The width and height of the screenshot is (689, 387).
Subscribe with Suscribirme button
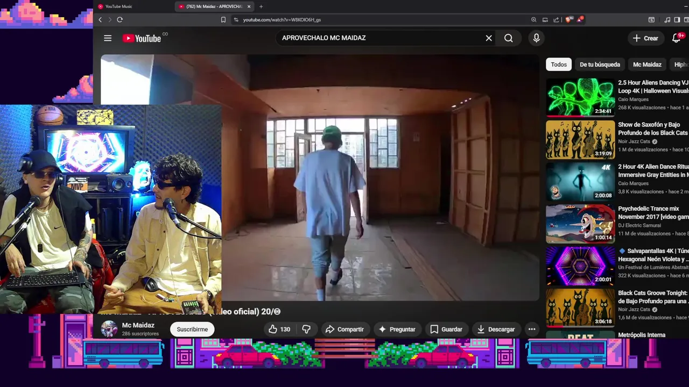192,329
